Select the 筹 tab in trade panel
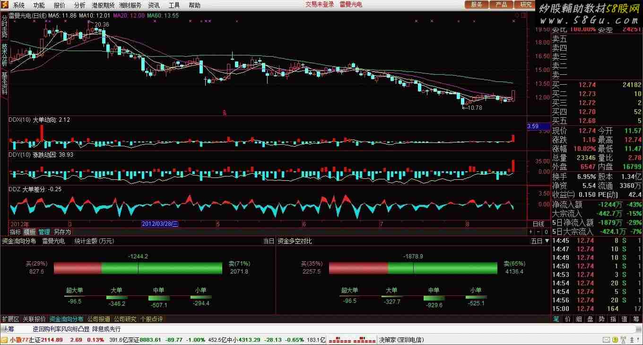Image resolution: width=643 pixels, height=345 pixels. (636, 319)
